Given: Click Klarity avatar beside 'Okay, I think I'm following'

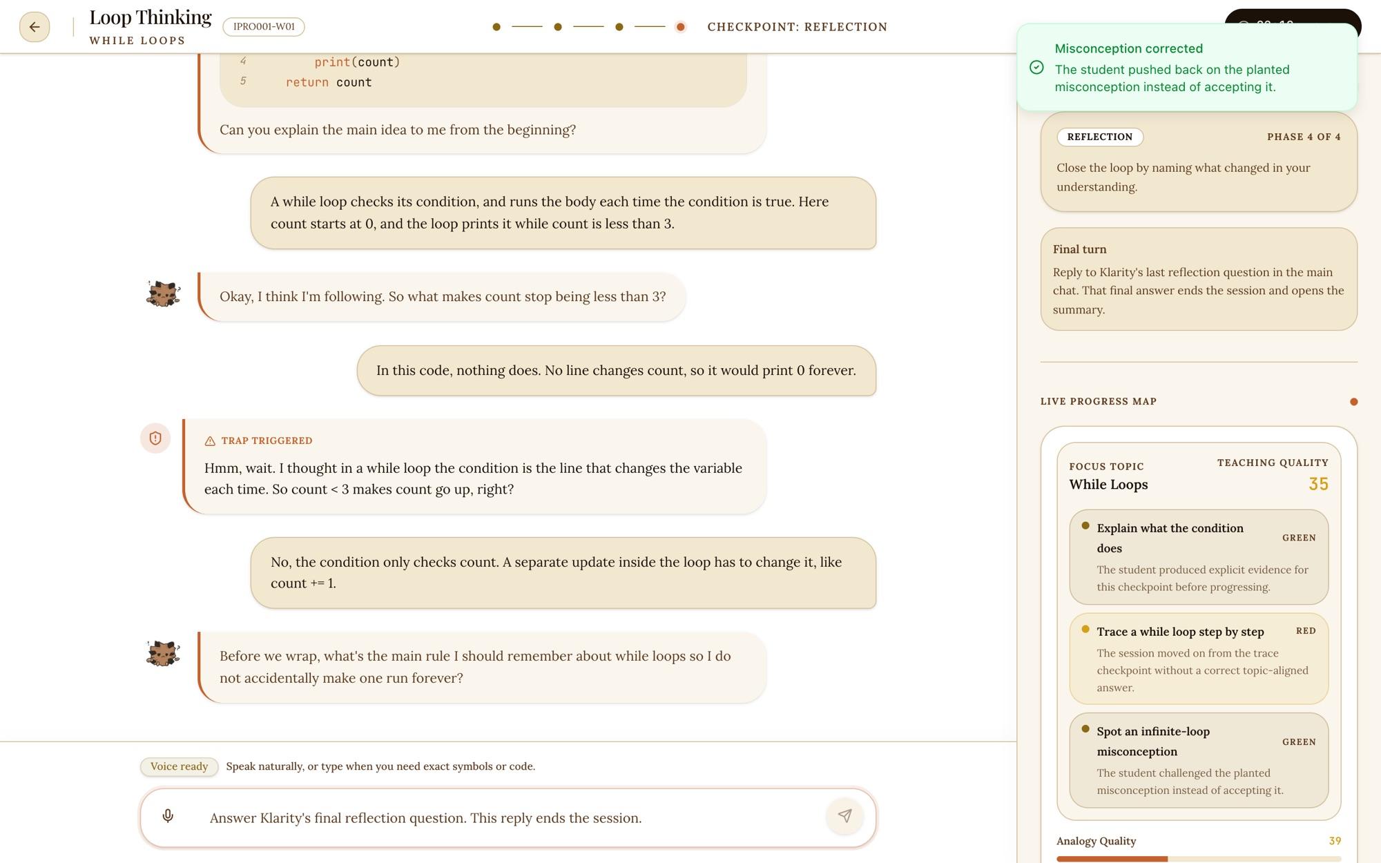Looking at the screenshot, I should click(163, 294).
